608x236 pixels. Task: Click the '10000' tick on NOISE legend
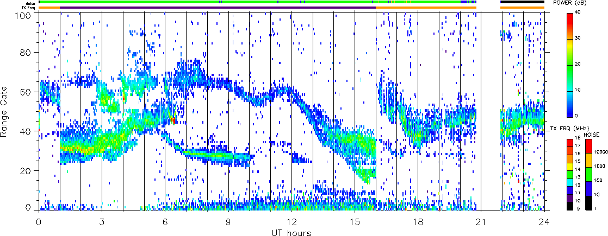[x=601, y=152]
